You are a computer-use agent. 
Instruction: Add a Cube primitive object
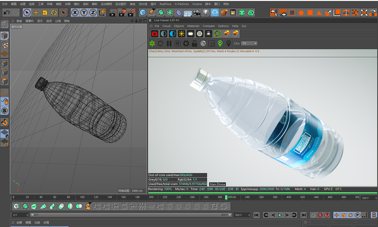tap(143, 12)
